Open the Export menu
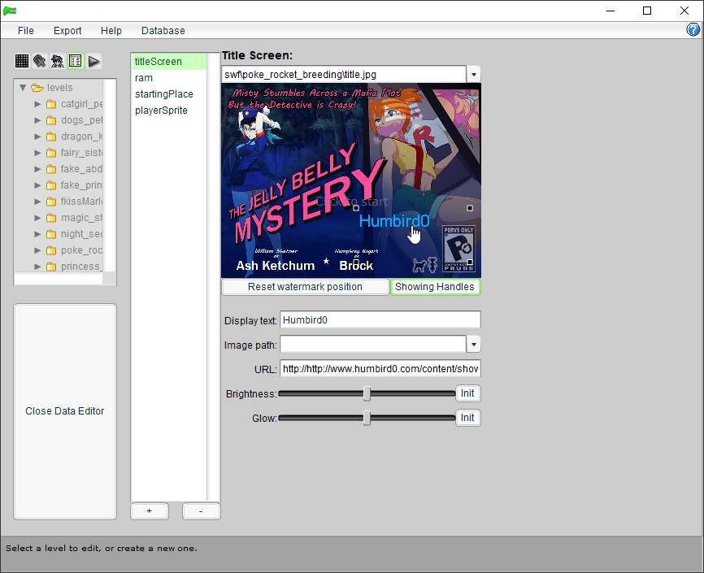This screenshot has height=573, width=704. pyautogui.click(x=67, y=31)
